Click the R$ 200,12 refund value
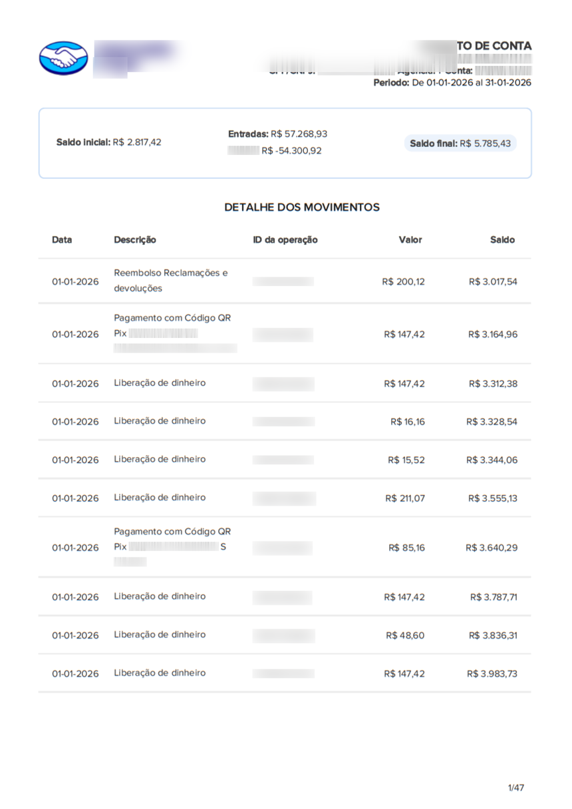572x809 pixels. click(403, 282)
